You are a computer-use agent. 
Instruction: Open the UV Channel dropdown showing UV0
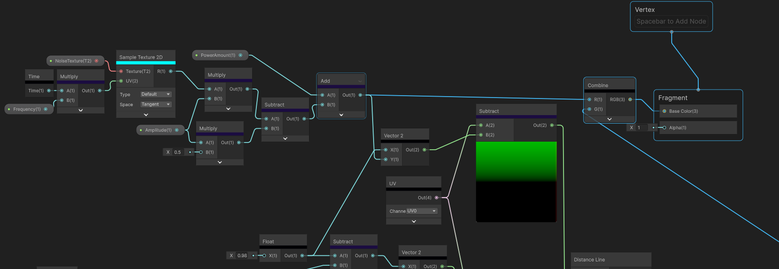tap(422, 211)
